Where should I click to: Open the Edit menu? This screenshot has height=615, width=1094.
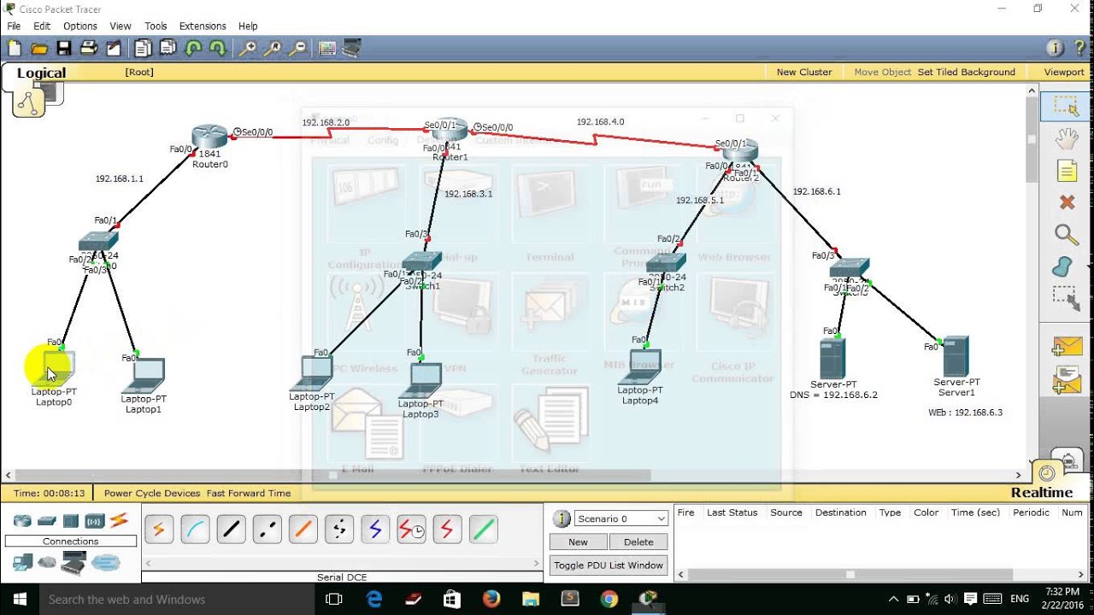42,26
